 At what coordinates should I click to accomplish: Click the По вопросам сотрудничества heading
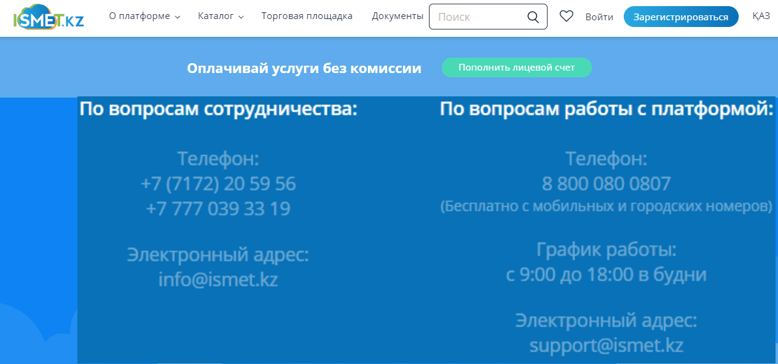218,109
